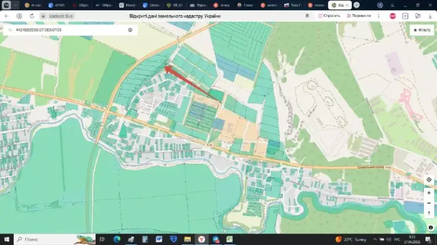
Task: Zoom in the map with plus
Action: coord(429,193)
